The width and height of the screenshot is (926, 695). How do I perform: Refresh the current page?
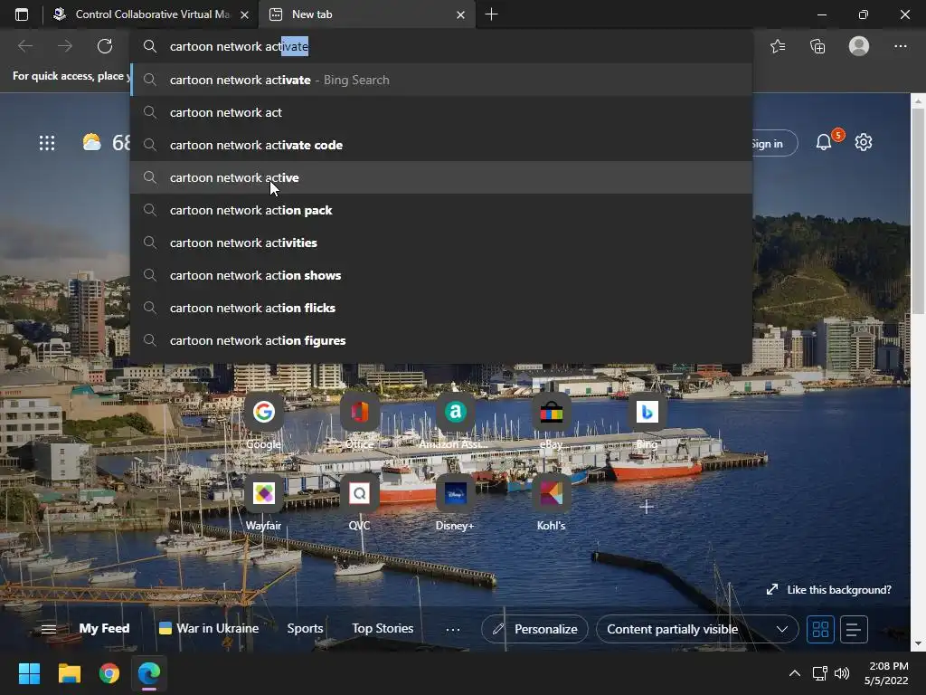(x=105, y=46)
